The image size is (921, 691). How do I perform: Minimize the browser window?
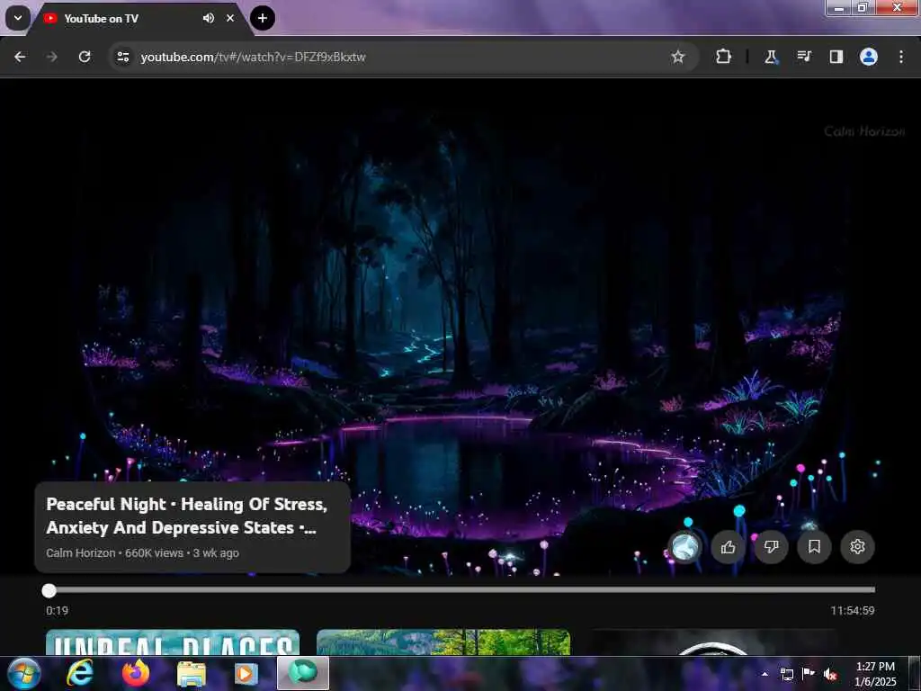pos(839,7)
